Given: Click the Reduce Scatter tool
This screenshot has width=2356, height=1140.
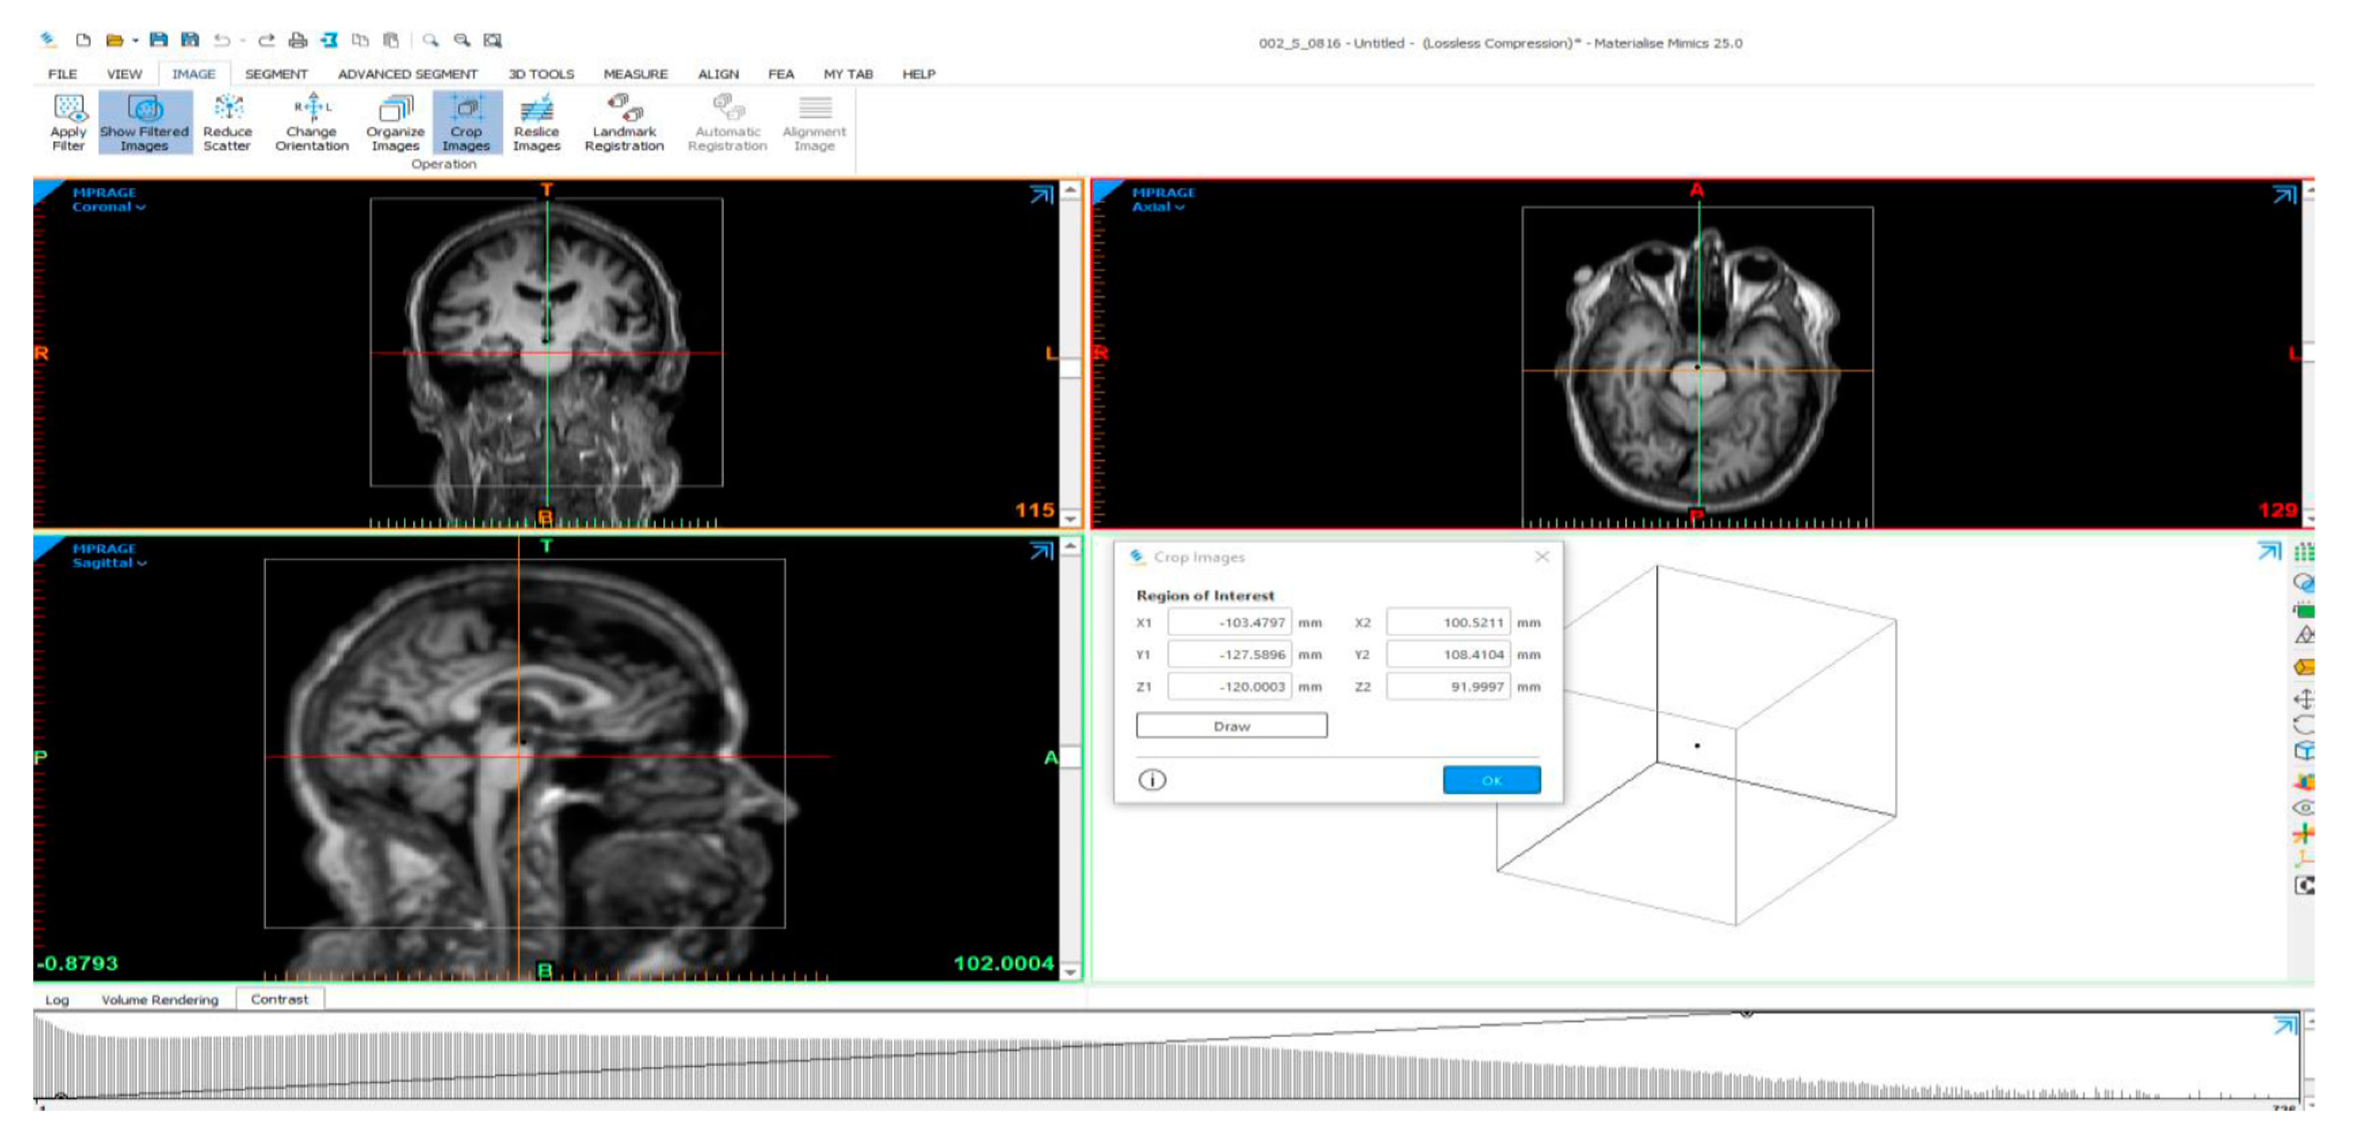Looking at the screenshot, I should click(x=227, y=123).
